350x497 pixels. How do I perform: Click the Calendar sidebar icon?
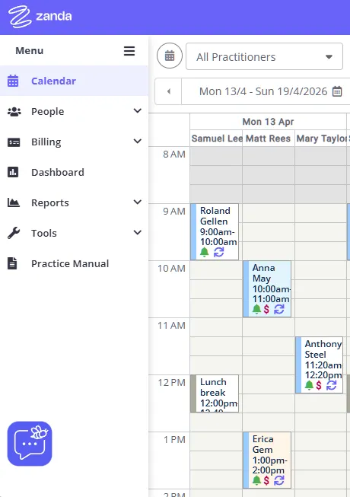click(13, 81)
